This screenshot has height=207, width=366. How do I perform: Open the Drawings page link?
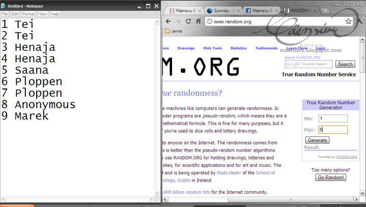click(186, 48)
